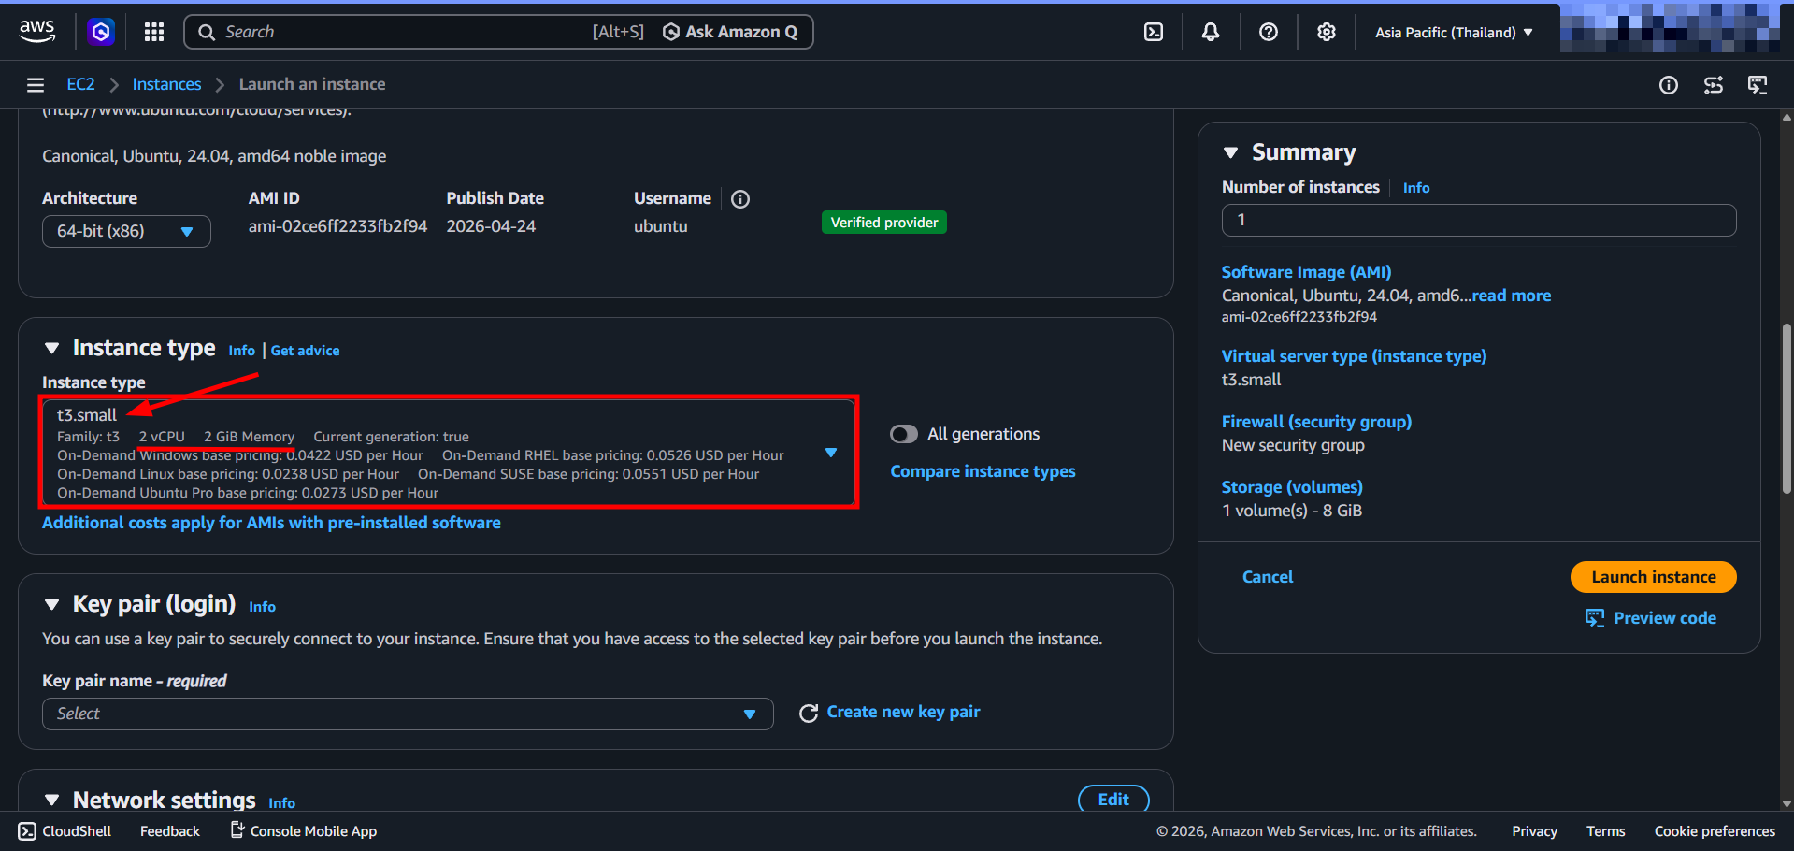Open the info panel icon in breadcrumb bar

(x=1669, y=85)
